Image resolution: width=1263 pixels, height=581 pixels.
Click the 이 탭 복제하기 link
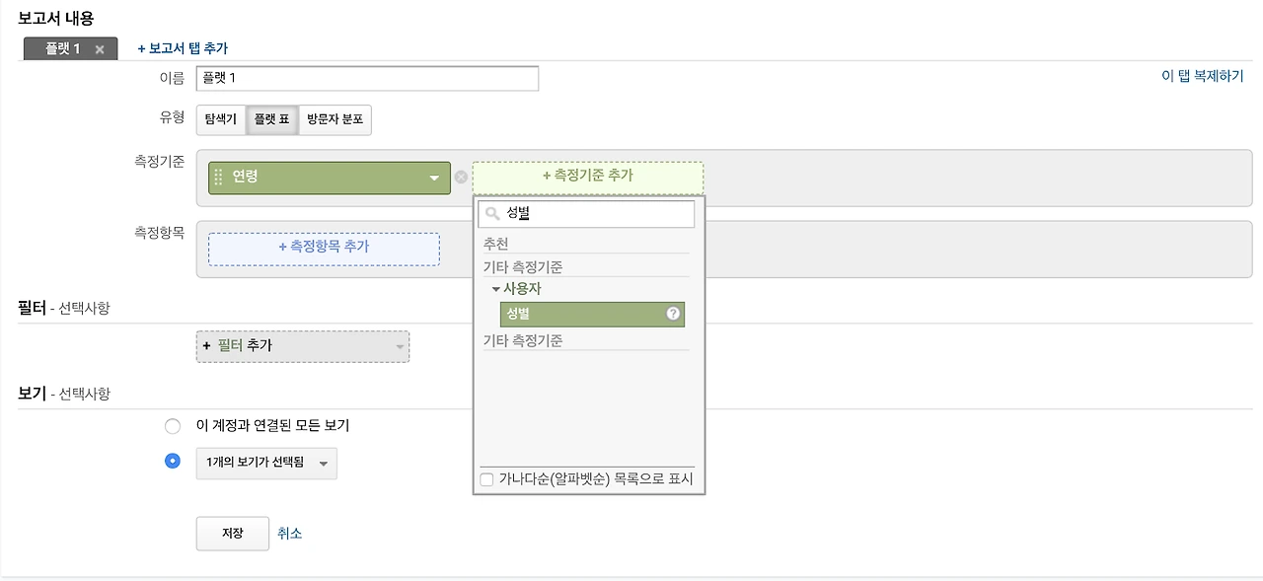pyautogui.click(x=1202, y=76)
